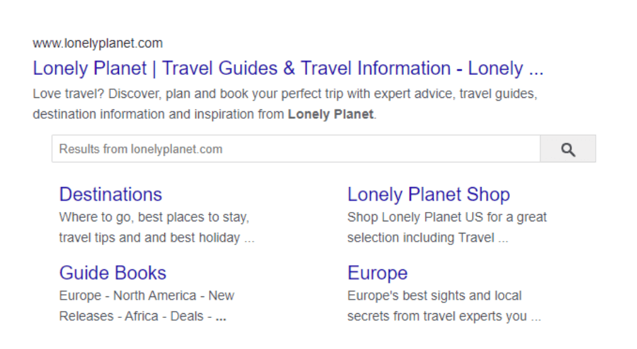Click the bold 'Lonely Planet' text in snippet
Viewport: 637px width, 349px height.
[x=330, y=114]
